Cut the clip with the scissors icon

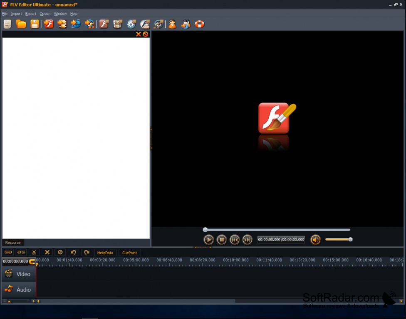(34, 252)
